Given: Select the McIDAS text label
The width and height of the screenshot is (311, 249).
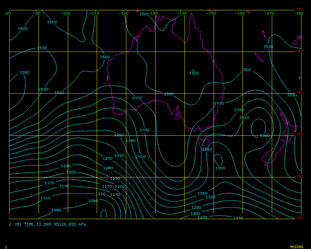Looking at the screenshot, I should tap(297, 247).
